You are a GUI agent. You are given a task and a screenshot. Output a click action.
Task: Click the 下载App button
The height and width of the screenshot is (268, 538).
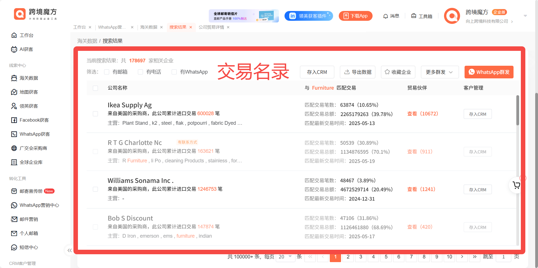click(356, 16)
